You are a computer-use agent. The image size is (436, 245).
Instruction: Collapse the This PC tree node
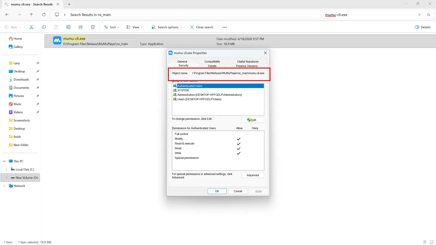pyautogui.click(x=4, y=161)
